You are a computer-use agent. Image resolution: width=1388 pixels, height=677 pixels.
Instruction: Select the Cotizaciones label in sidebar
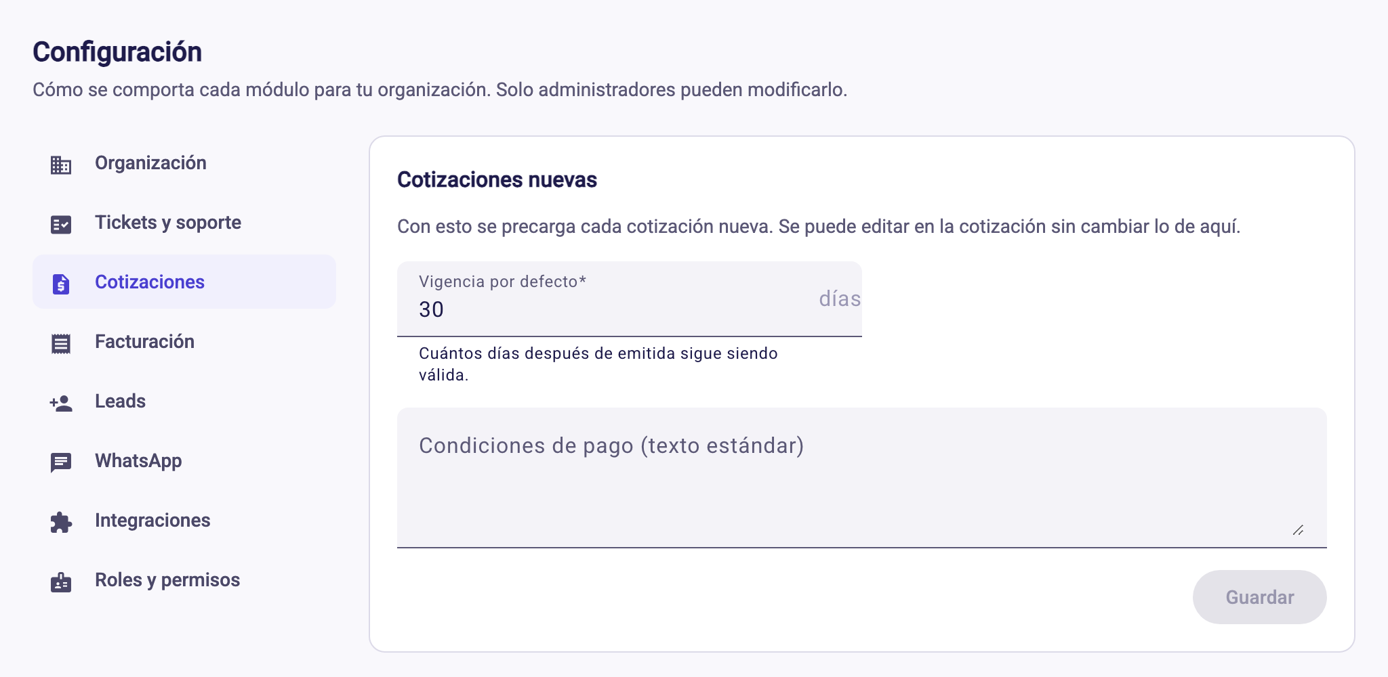point(150,282)
